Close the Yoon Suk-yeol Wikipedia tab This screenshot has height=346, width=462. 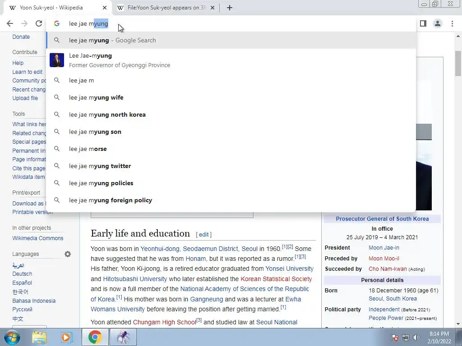tap(105, 8)
